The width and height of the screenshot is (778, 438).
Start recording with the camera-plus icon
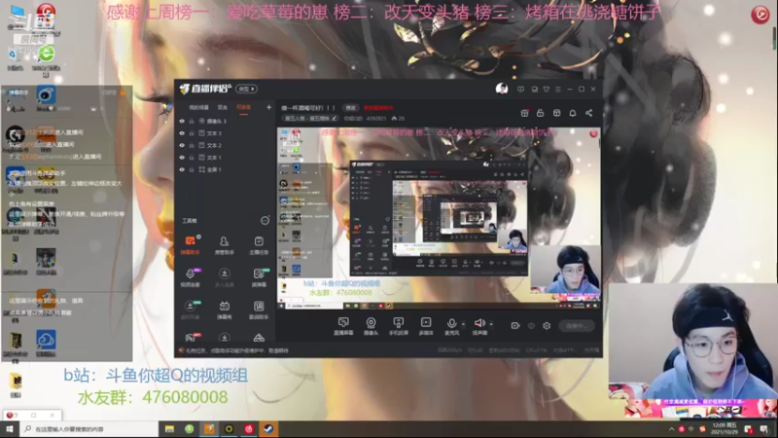click(515, 326)
